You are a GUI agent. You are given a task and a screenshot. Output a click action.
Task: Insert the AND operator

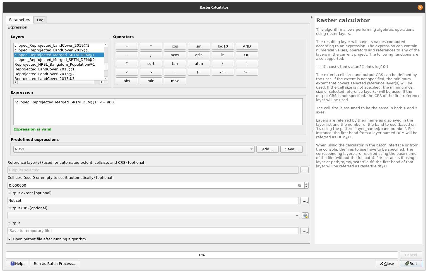click(247, 46)
